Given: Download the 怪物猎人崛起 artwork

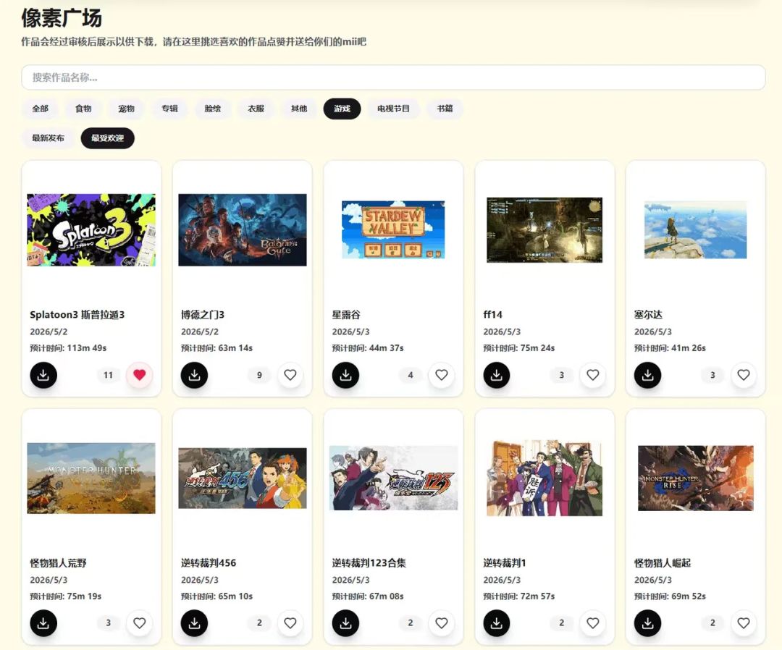Looking at the screenshot, I should (648, 623).
